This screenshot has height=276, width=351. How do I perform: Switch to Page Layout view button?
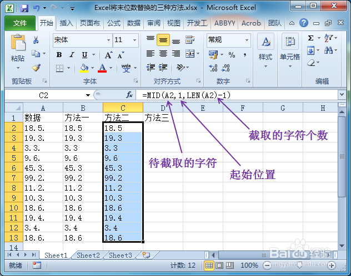[219, 265]
